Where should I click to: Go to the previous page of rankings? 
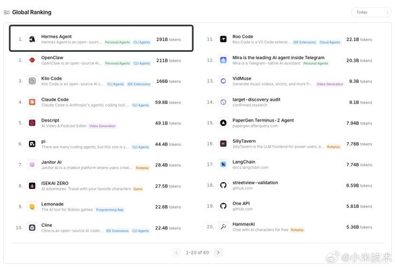coord(176,253)
